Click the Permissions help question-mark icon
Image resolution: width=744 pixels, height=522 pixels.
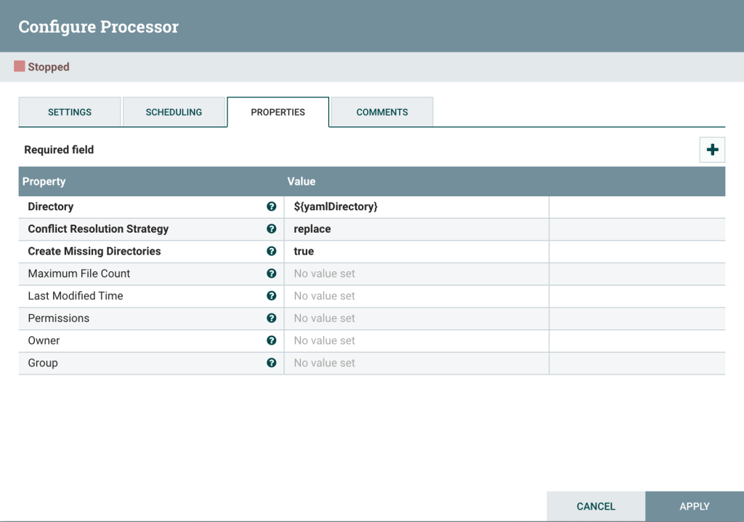pos(272,318)
